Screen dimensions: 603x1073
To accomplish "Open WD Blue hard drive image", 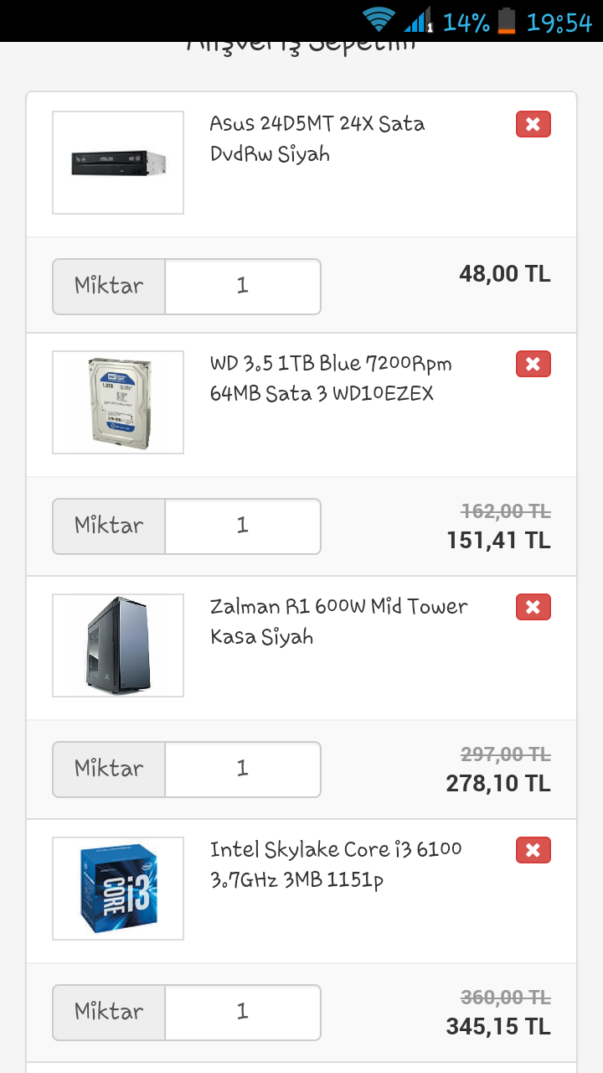I will pyautogui.click(x=118, y=402).
